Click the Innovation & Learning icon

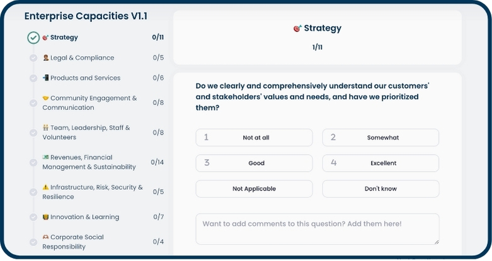click(x=46, y=217)
